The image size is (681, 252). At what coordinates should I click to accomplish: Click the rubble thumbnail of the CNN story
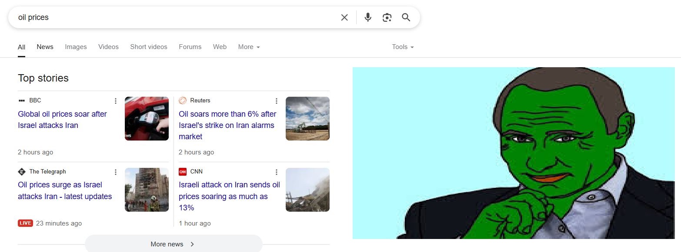pos(307,190)
